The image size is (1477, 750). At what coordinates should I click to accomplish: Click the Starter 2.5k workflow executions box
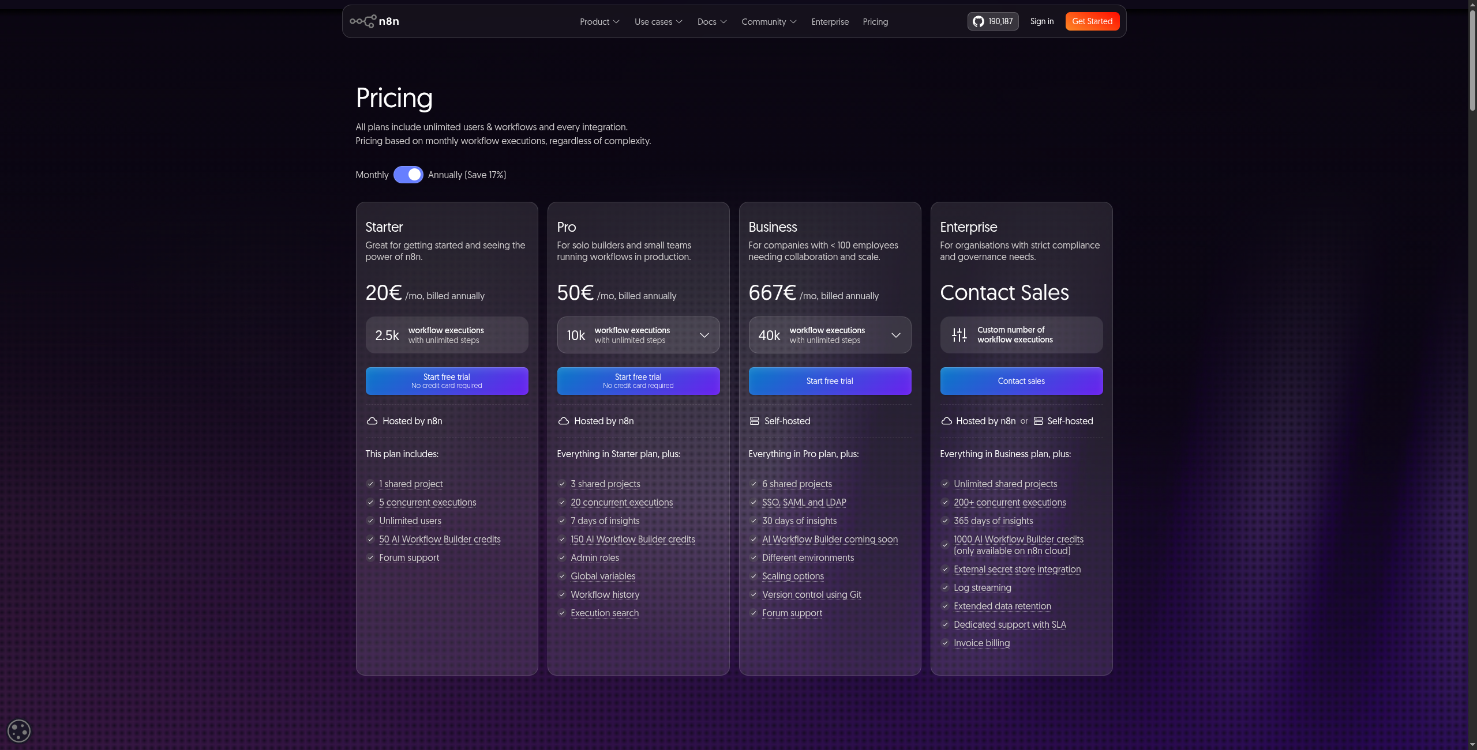tap(447, 335)
